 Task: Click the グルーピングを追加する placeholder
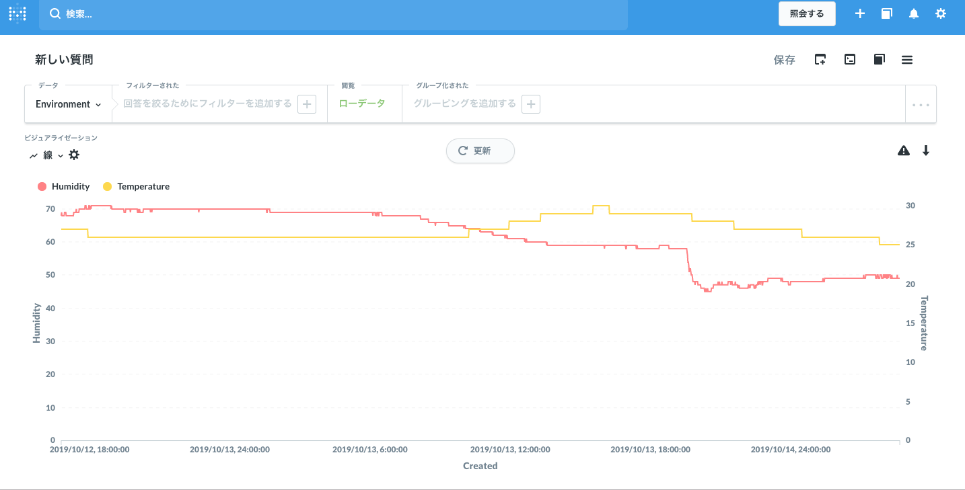pos(465,104)
